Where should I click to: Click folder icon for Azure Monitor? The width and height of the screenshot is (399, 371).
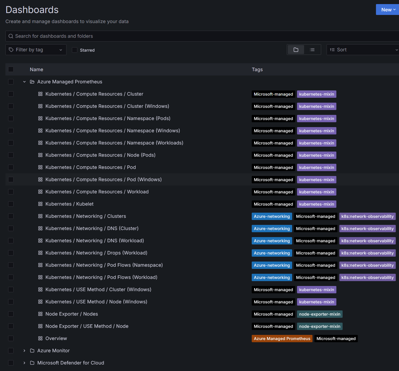pos(32,351)
